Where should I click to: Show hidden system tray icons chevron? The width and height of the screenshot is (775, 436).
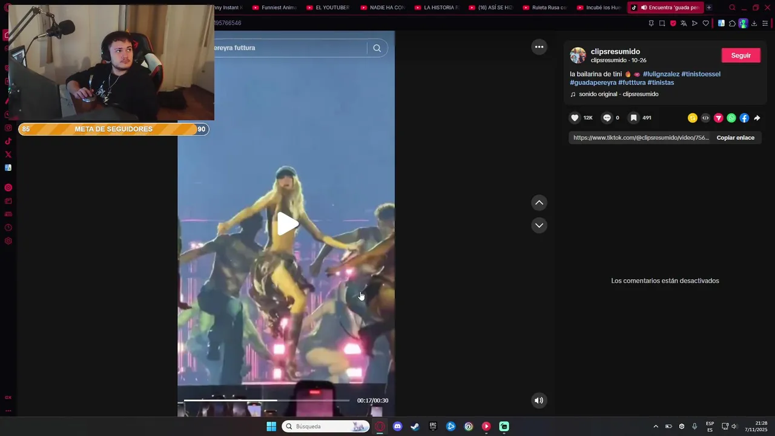[x=655, y=426]
